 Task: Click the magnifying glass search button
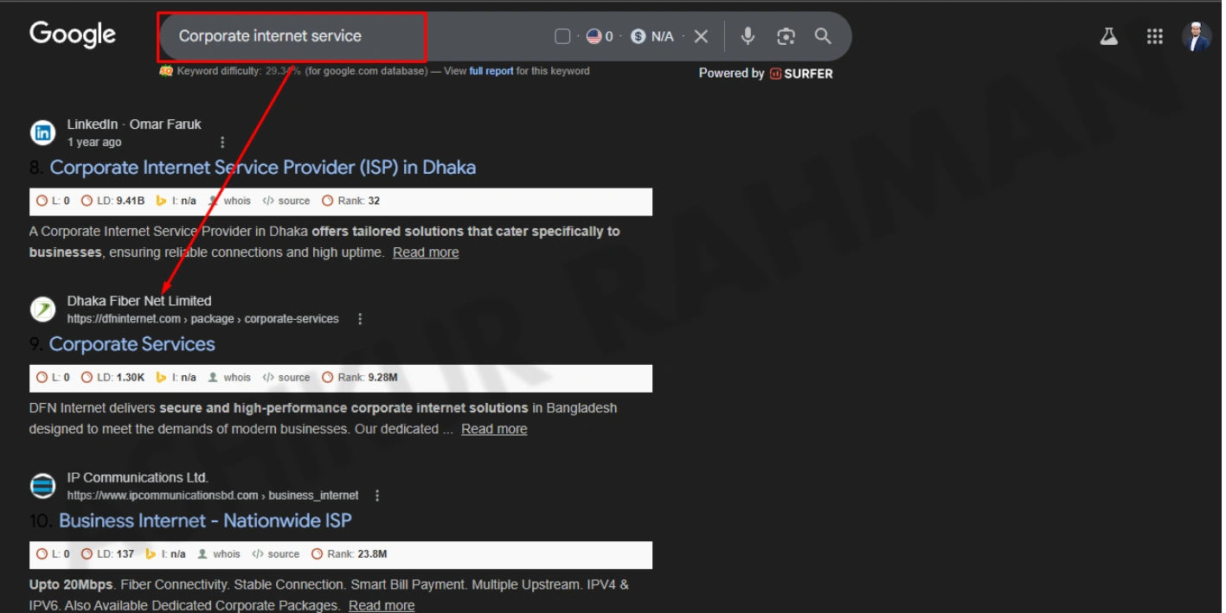[x=823, y=36]
